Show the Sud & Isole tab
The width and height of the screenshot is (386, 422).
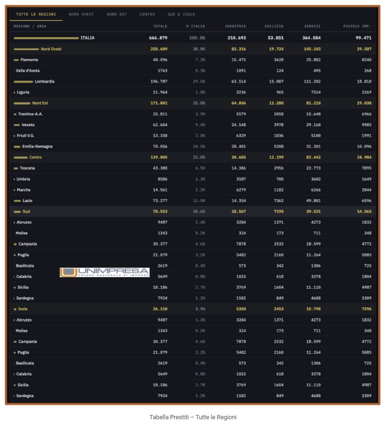coord(181,14)
